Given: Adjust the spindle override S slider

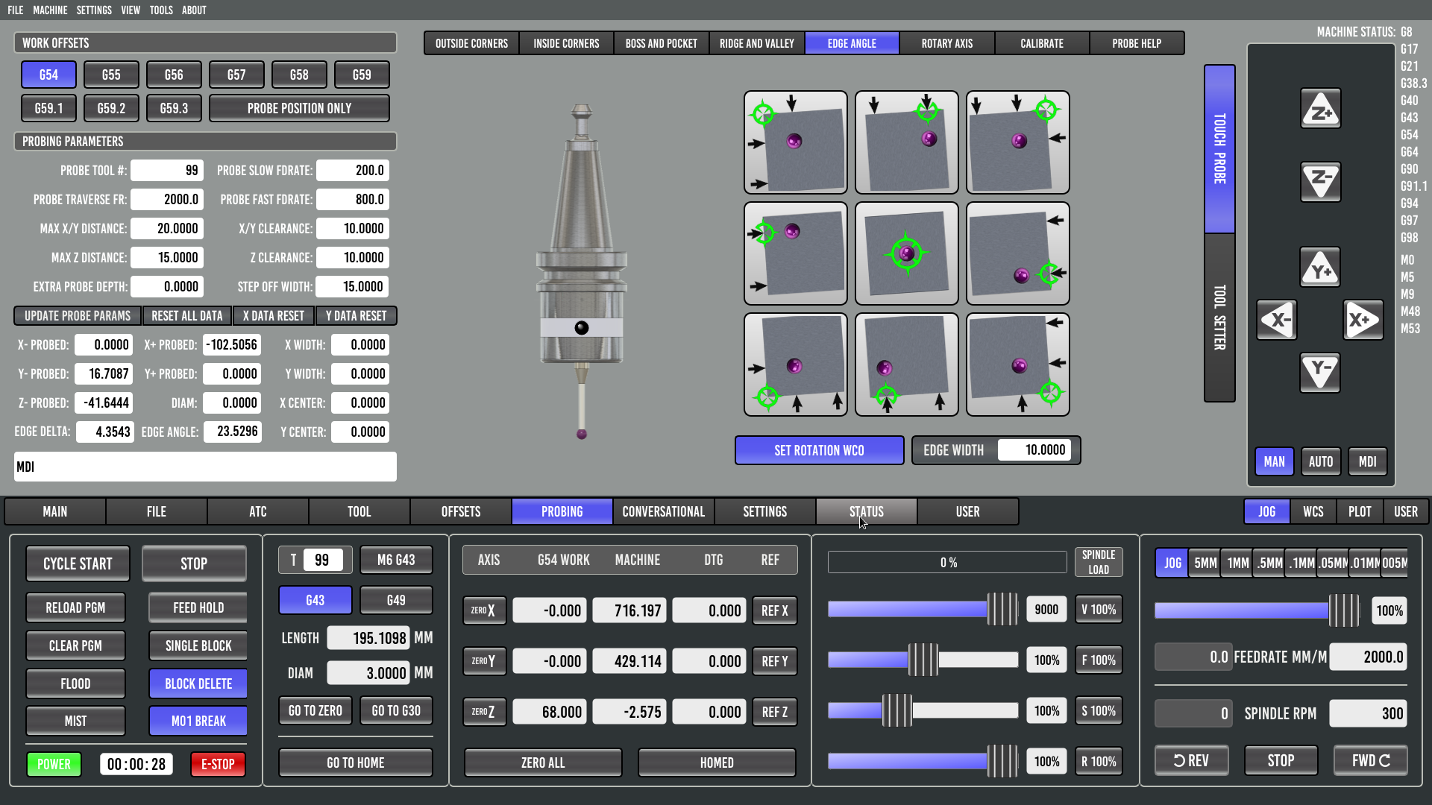Looking at the screenshot, I should [x=923, y=711].
